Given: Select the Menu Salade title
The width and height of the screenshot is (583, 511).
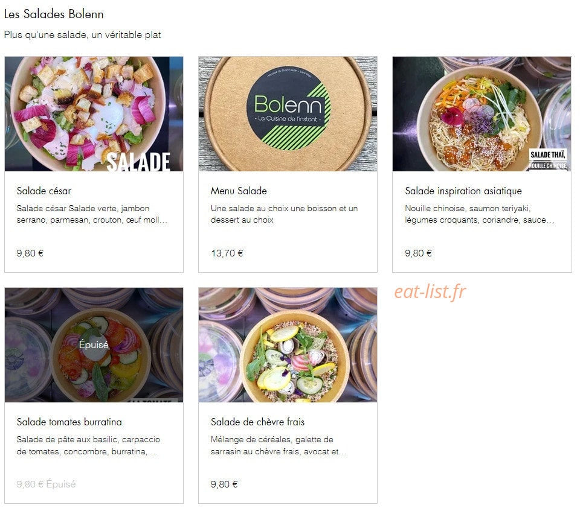Looking at the screenshot, I should [239, 191].
